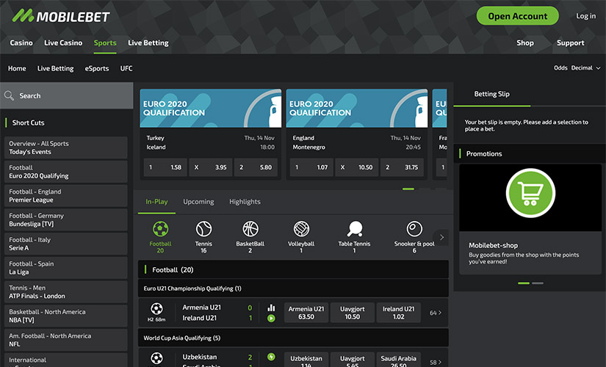
Task: Open Euro U21 Championship Qualifying (1) header
Action: tap(293, 288)
